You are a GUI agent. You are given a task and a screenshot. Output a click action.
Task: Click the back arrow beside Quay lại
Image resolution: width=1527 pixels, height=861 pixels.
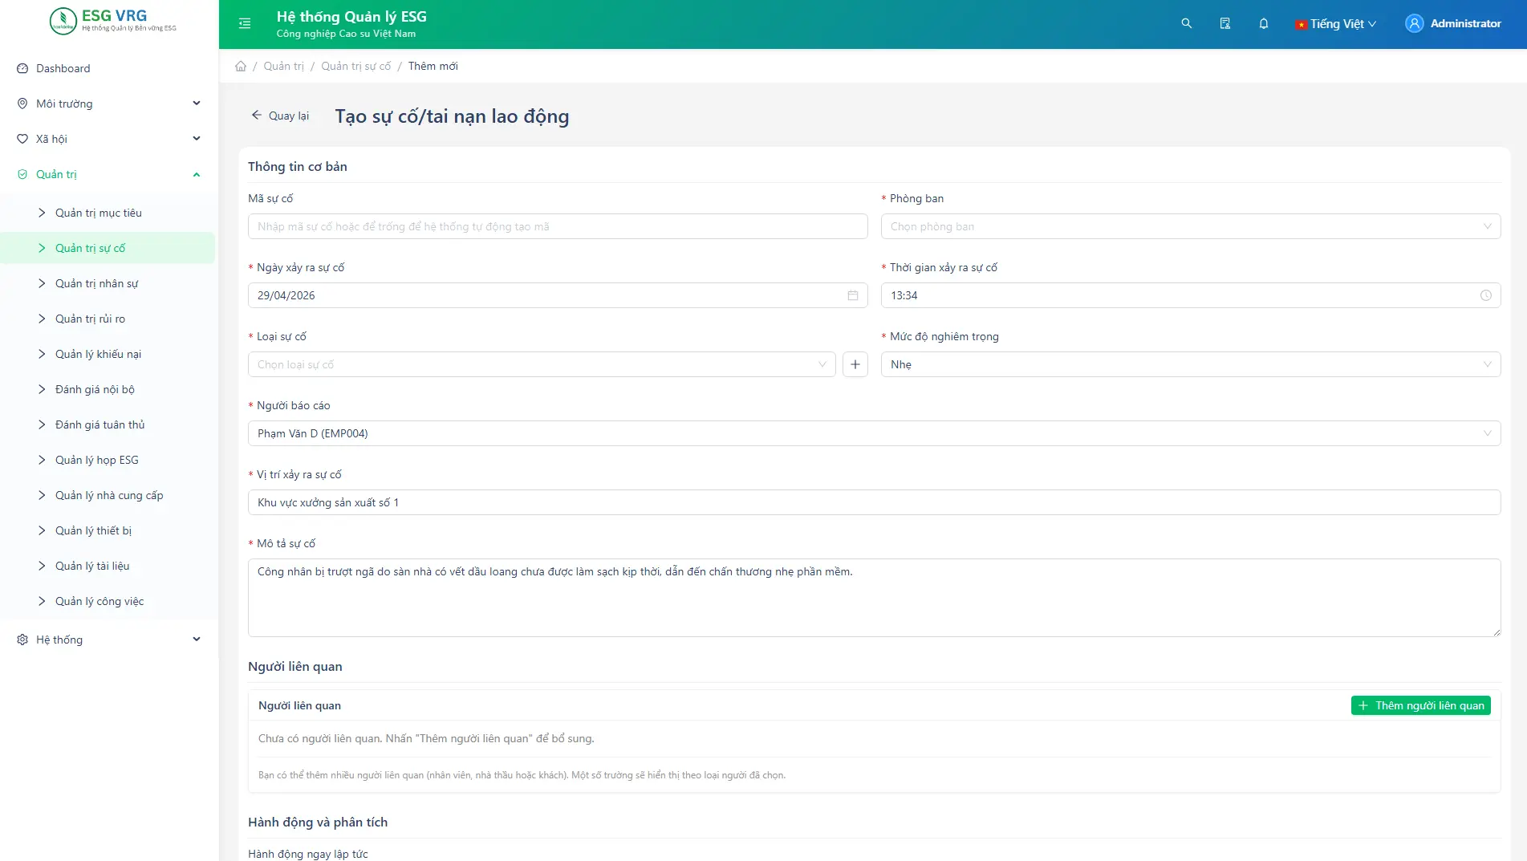[256, 116]
